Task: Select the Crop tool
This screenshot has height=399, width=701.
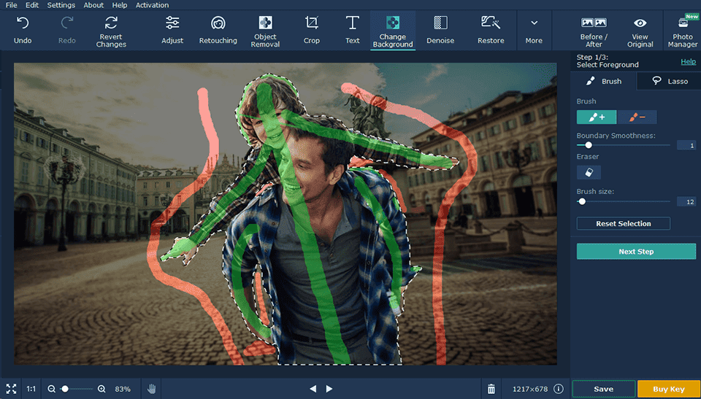Action: click(x=312, y=30)
